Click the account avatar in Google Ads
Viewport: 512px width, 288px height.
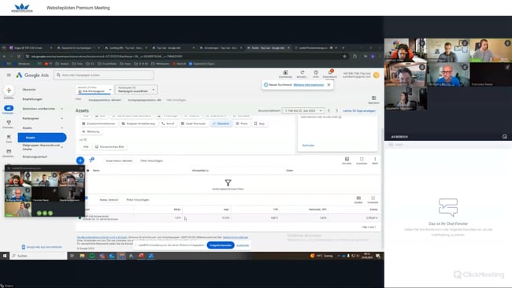click(377, 75)
